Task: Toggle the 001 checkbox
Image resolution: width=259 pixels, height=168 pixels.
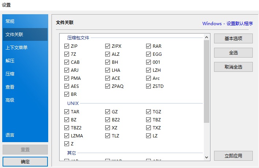Action: [148, 62]
